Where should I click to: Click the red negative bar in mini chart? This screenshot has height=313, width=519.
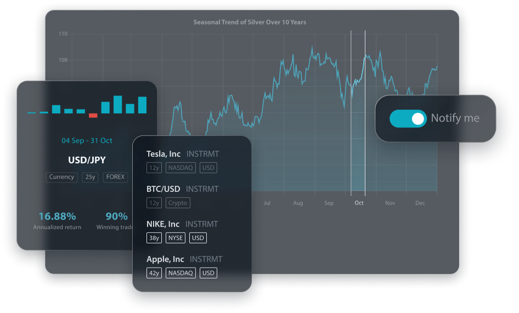tap(93, 115)
